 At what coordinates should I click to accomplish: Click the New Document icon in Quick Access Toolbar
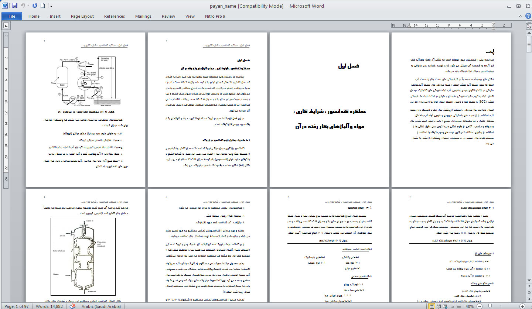click(43, 6)
